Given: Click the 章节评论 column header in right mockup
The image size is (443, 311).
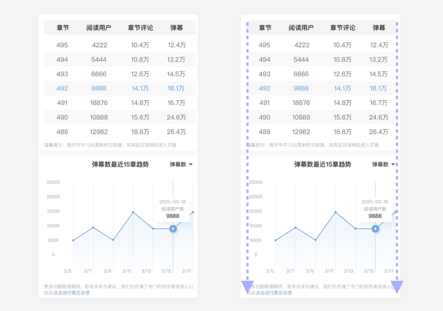Looking at the screenshot, I should [x=343, y=27].
